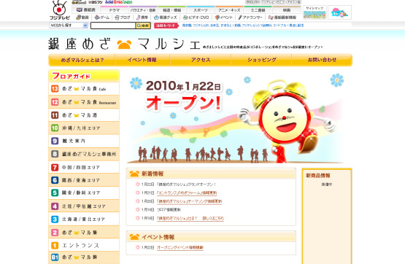The image size is (405, 264).
Task: Click the yellow 検索 search button
Action: coord(143,26)
